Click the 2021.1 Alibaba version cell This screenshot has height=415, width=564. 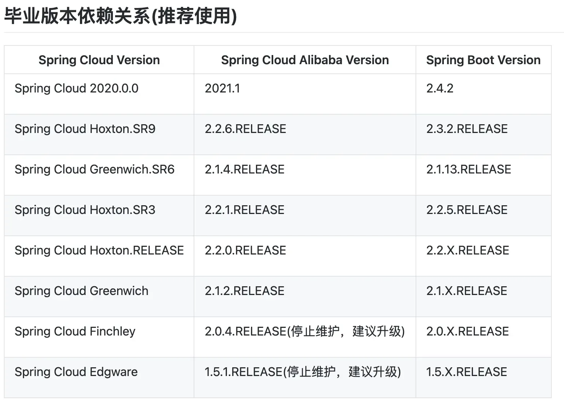tap(305, 94)
